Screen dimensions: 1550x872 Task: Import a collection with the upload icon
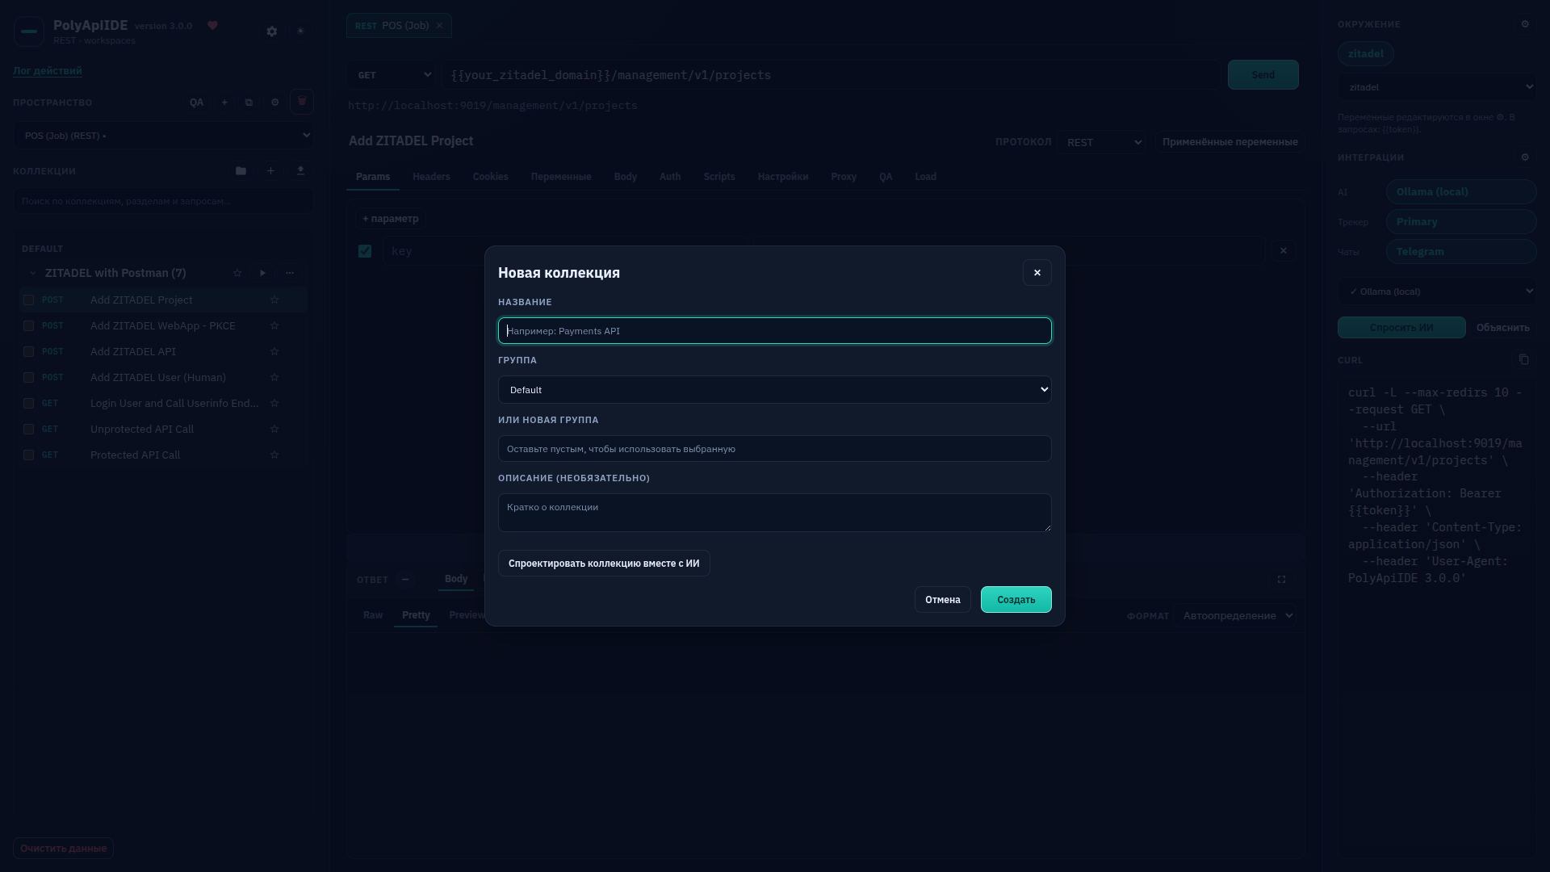pyautogui.click(x=300, y=171)
